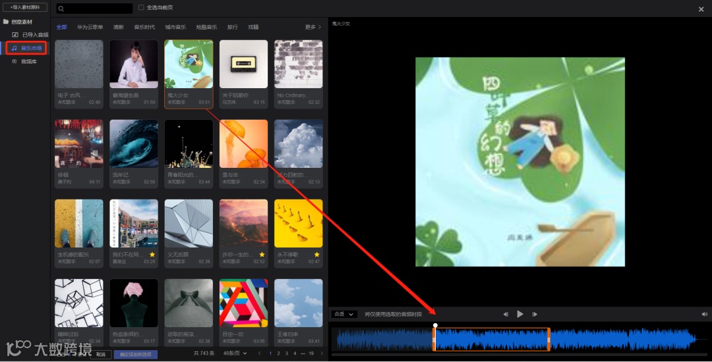Select the 青春阳光的 track thumbnail
Image resolution: width=712 pixels, height=362 pixels.
pos(189,143)
